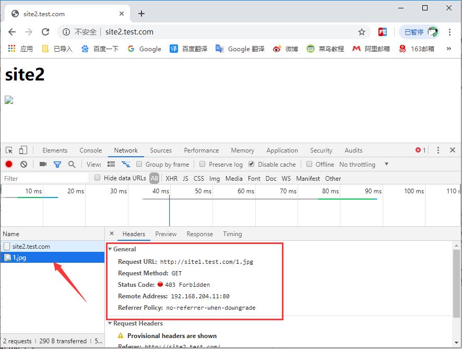Click the browser forward arrow
Screen dimensions: 462x349
tap(29, 32)
